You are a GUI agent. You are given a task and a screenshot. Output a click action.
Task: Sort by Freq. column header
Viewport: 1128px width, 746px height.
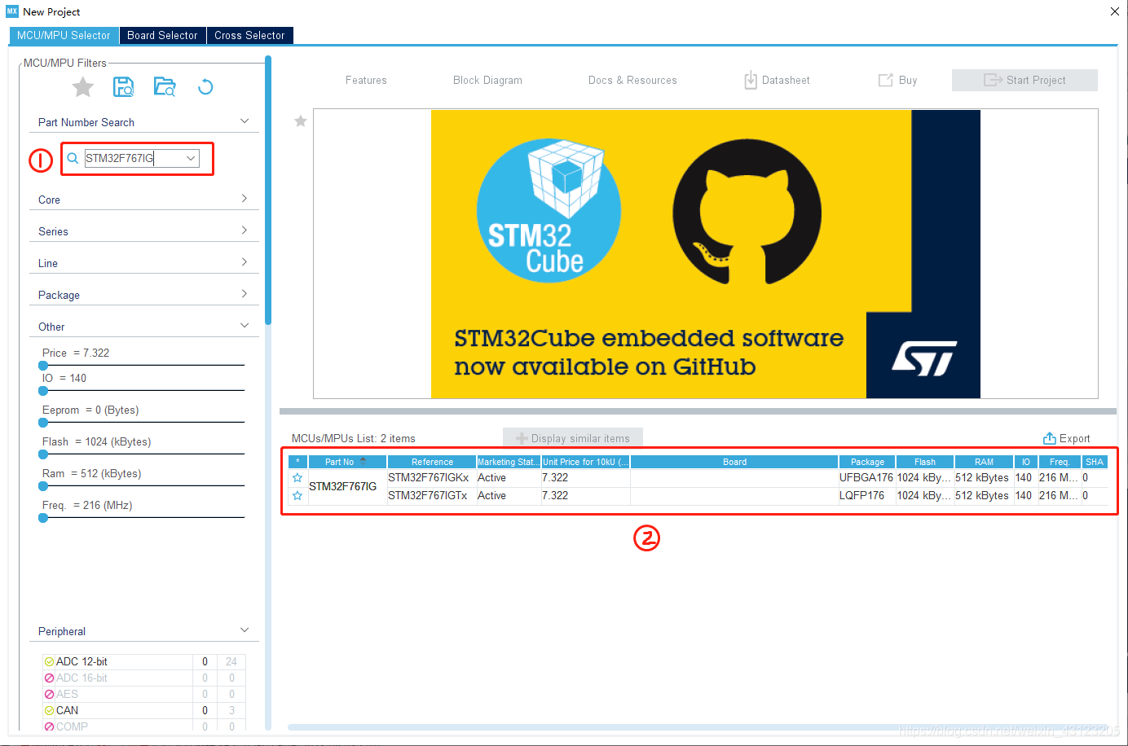[1060, 462]
